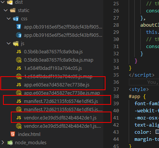
Task: Collapse the dist folder chevron
Action: coord(3,2)
